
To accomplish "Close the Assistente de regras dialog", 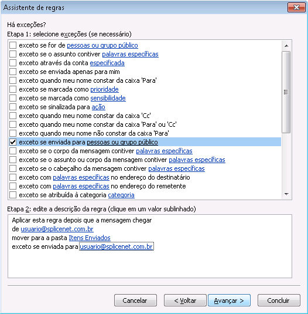I will coord(297,8).
